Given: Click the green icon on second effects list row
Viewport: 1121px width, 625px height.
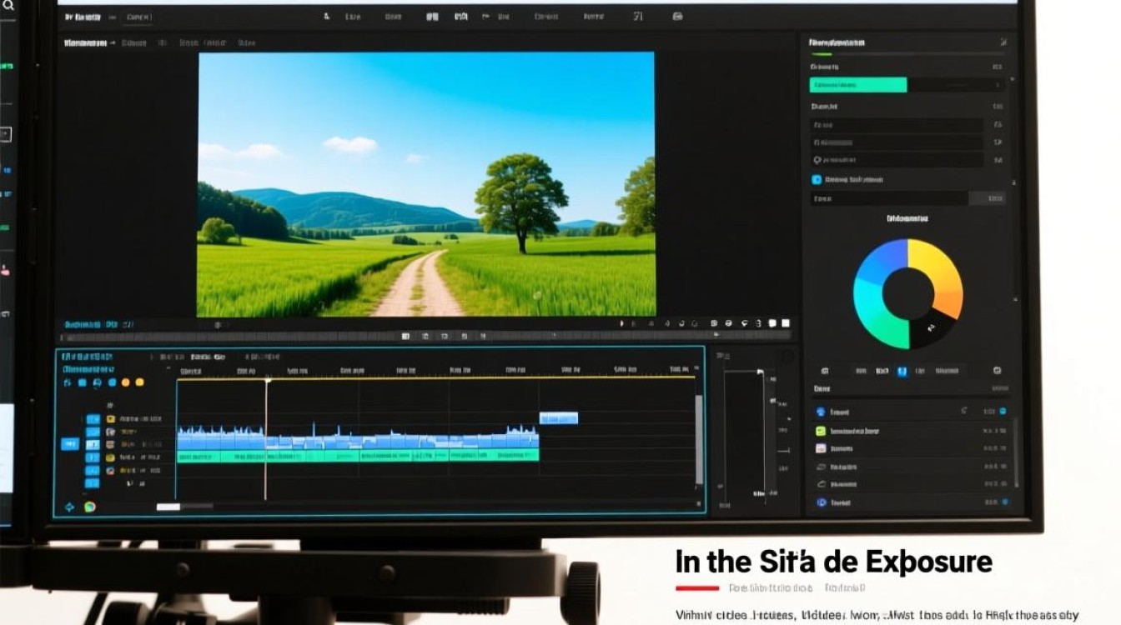Looking at the screenshot, I should pos(821,431).
